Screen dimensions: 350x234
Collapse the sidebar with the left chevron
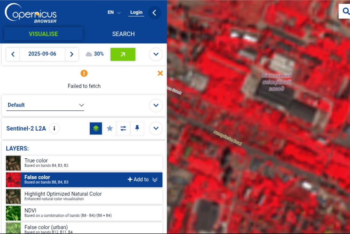tap(154, 13)
